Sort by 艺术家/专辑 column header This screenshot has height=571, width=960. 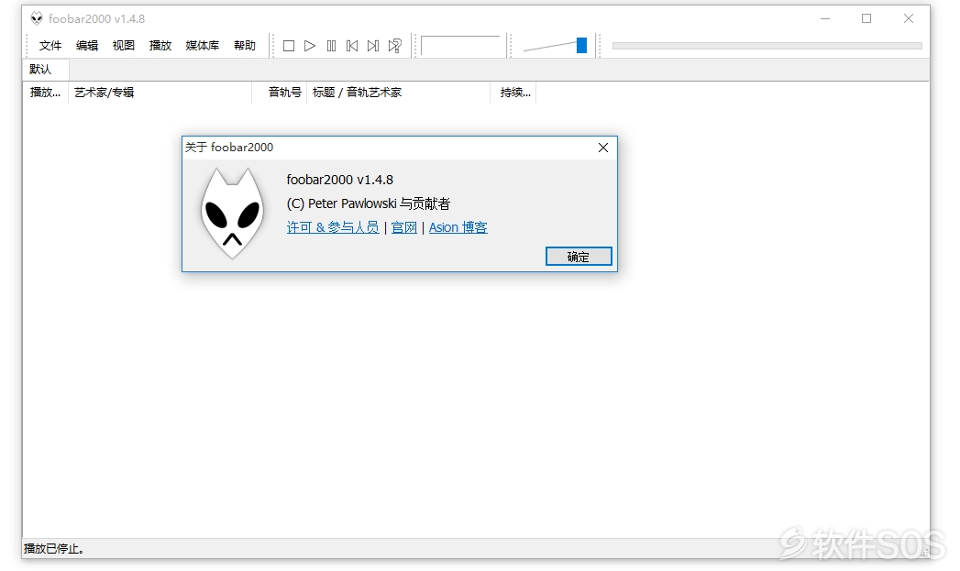pyautogui.click(x=160, y=93)
